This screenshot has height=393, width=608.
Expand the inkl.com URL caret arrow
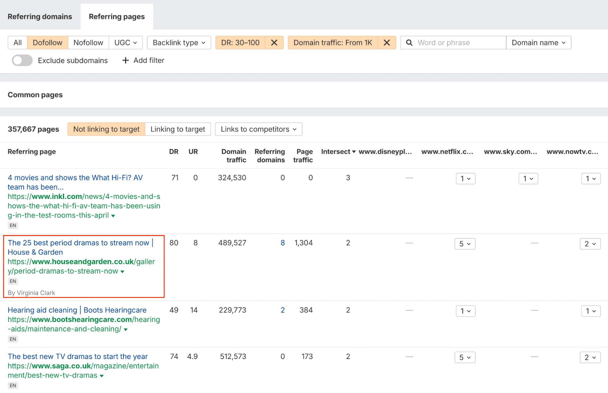(x=113, y=216)
